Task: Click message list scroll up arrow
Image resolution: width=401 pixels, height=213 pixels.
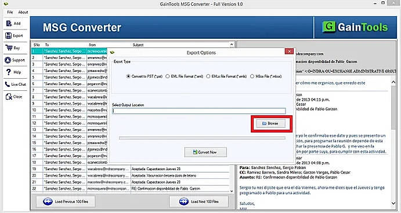Action: tap(232, 45)
